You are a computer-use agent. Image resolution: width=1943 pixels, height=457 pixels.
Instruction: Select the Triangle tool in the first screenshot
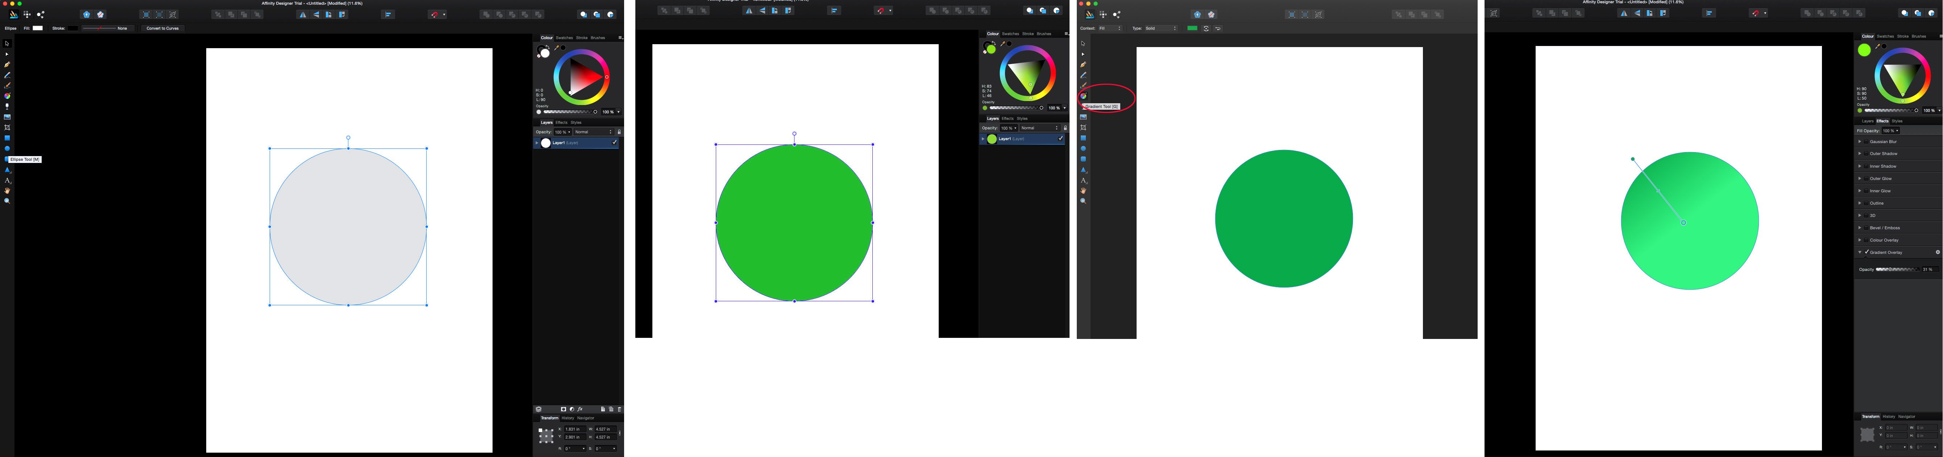8,170
